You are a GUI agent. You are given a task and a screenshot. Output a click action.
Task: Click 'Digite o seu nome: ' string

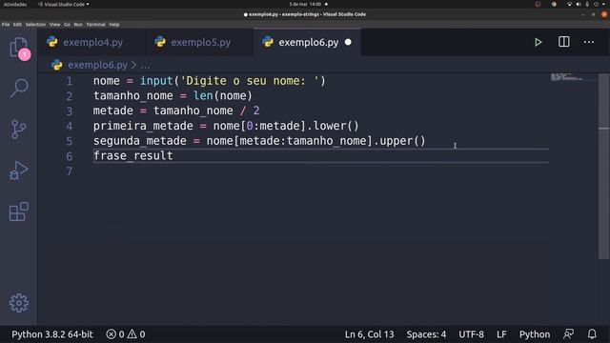point(250,81)
